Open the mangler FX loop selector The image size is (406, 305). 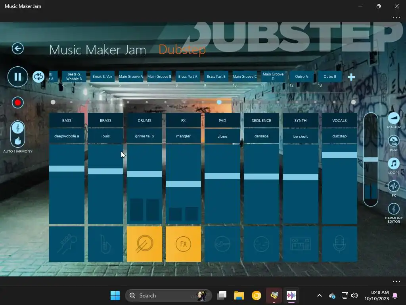pos(183,136)
